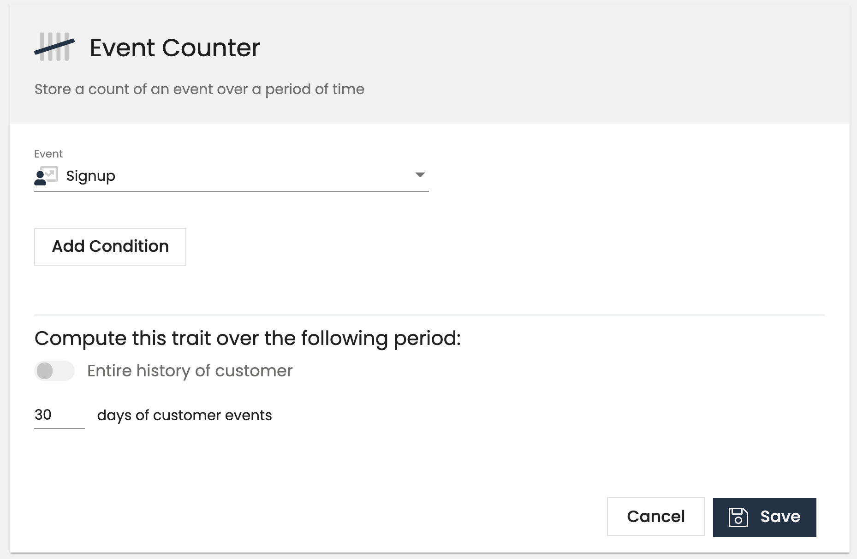
Task: Click the Event field label
Action: [x=48, y=154]
